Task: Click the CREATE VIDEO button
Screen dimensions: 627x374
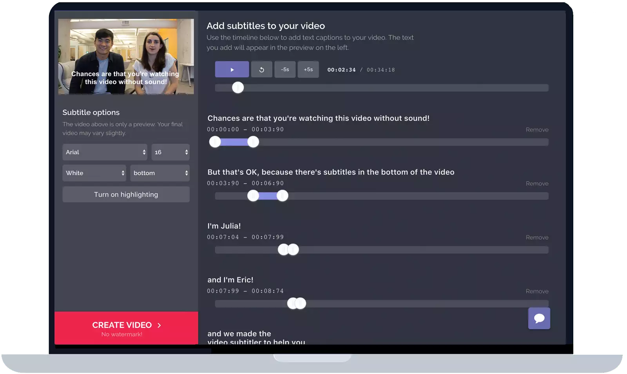Action: 126,328
